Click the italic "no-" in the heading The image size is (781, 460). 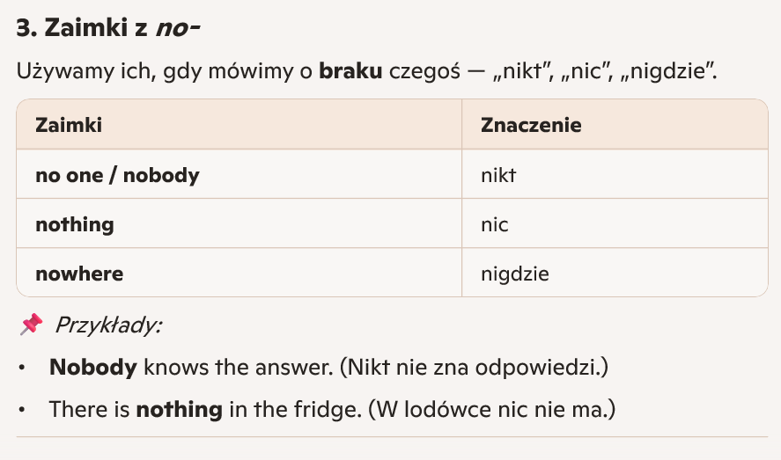point(178,28)
